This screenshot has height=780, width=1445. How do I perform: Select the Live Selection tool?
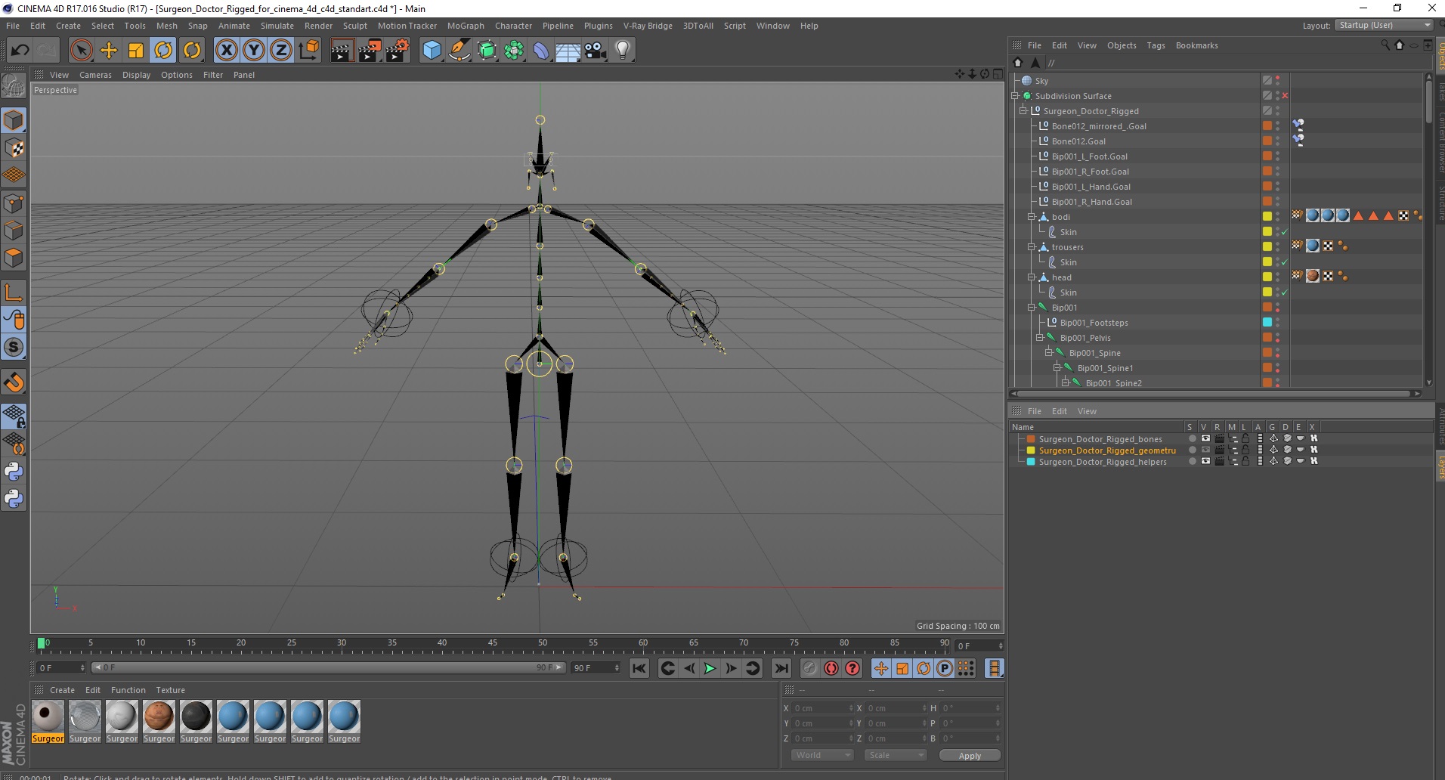[x=81, y=51]
